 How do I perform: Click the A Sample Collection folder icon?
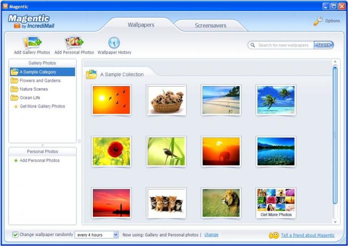[x=92, y=74]
